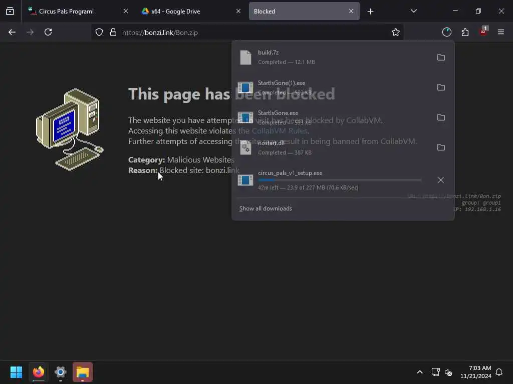Open the uBlock Origin extension icon

click(483, 32)
